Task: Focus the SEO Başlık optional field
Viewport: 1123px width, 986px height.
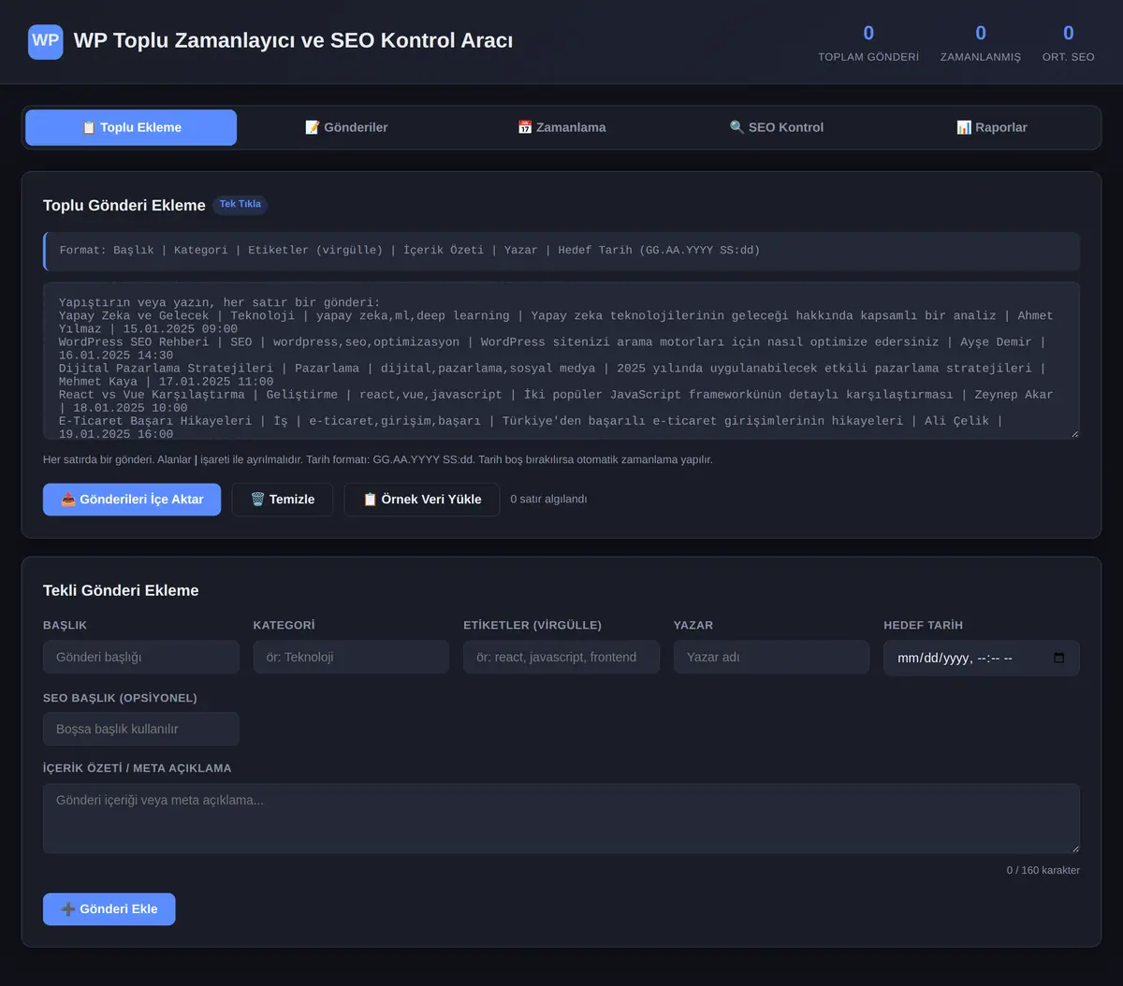Action: [x=141, y=729]
